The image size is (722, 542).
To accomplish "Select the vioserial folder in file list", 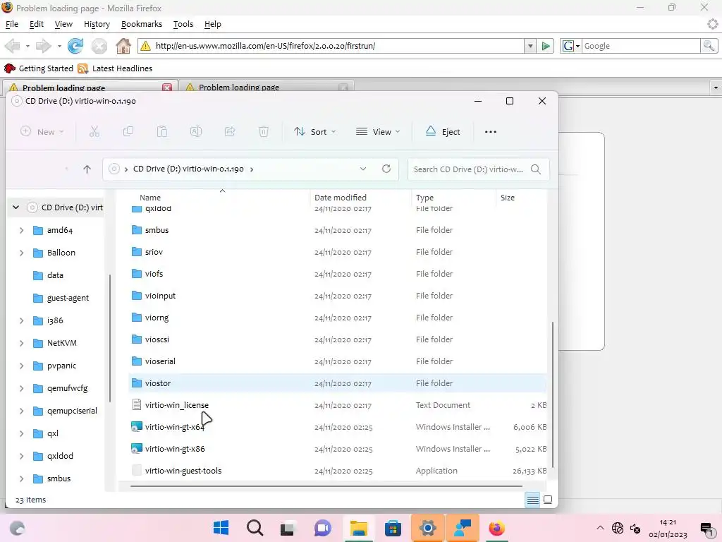I will (336, 361).
